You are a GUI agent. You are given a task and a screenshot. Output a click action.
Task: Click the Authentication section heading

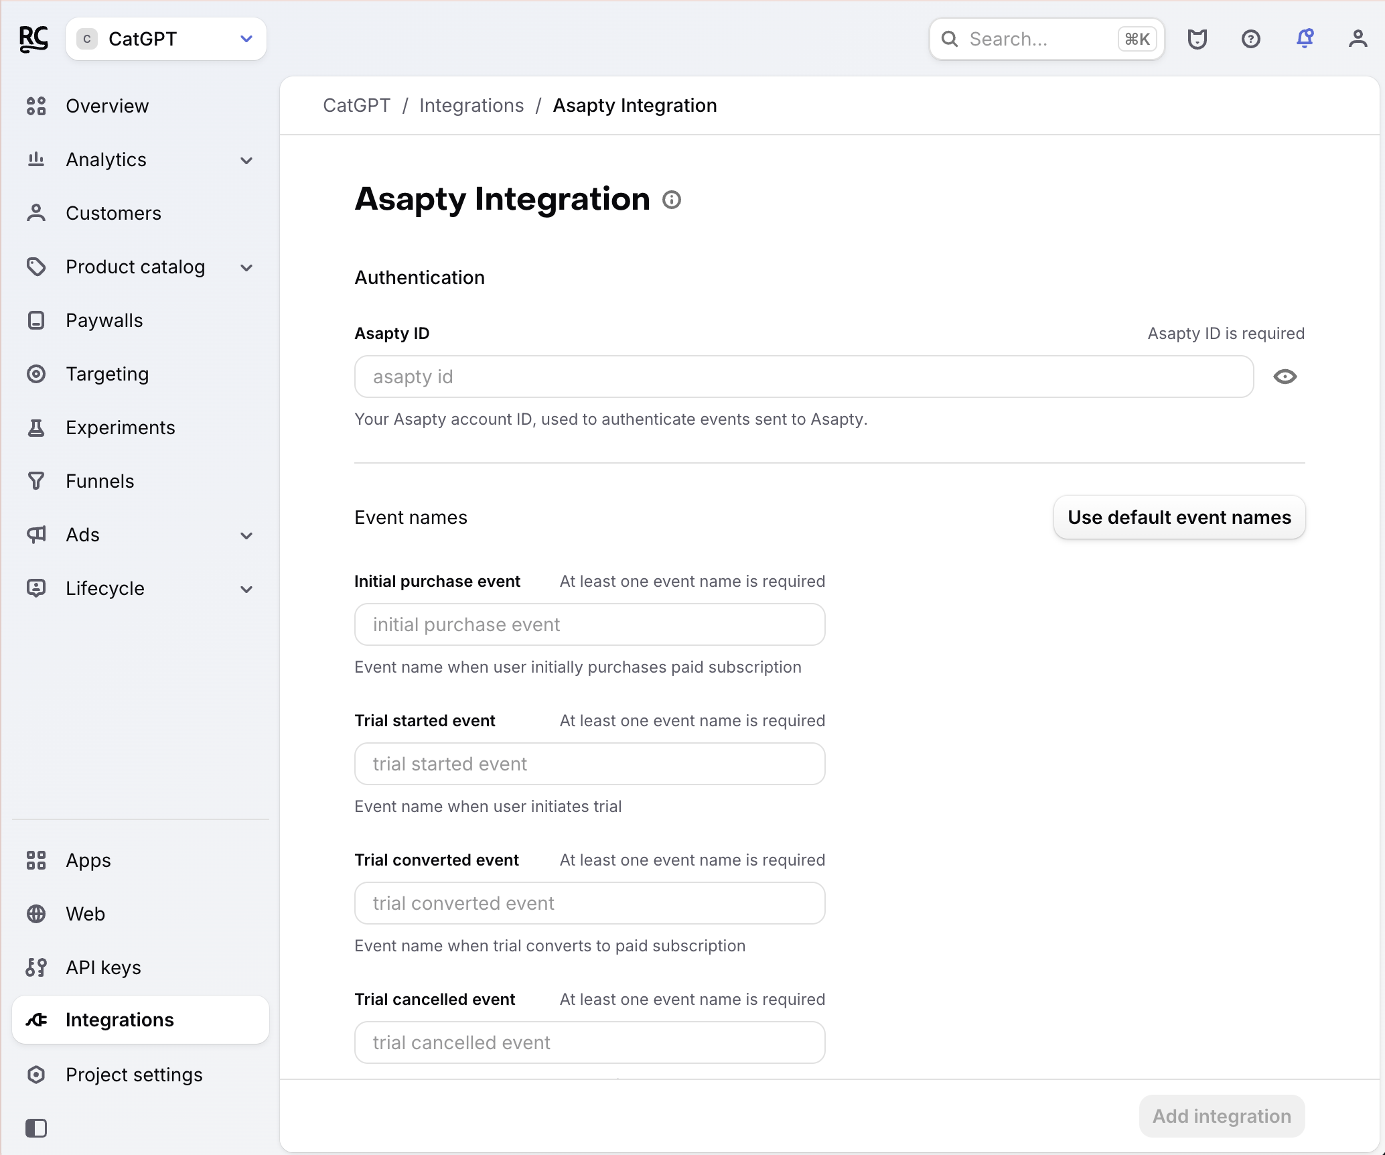tap(420, 277)
